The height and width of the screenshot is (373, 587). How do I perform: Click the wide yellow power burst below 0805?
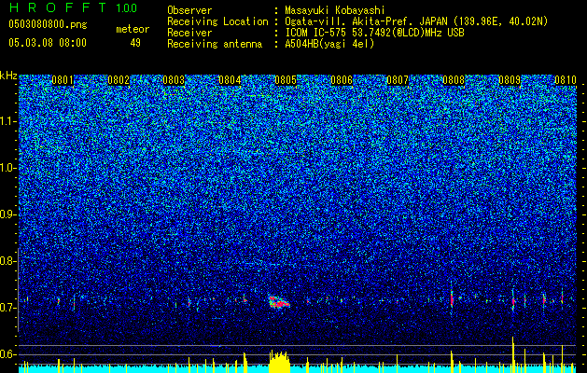pos(279,362)
